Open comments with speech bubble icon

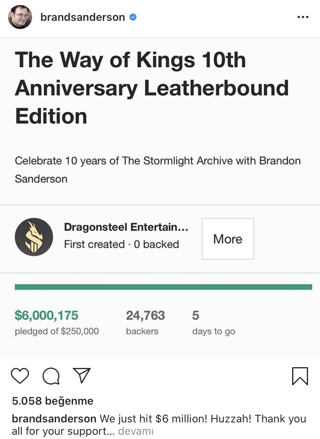pos(51,376)
